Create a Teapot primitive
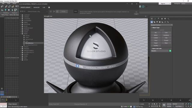This screenshot has height=108, width=192. pyautogui.click(x=156, y=43)
